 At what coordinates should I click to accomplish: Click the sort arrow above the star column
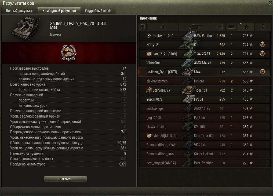click(x=241, y=24)
